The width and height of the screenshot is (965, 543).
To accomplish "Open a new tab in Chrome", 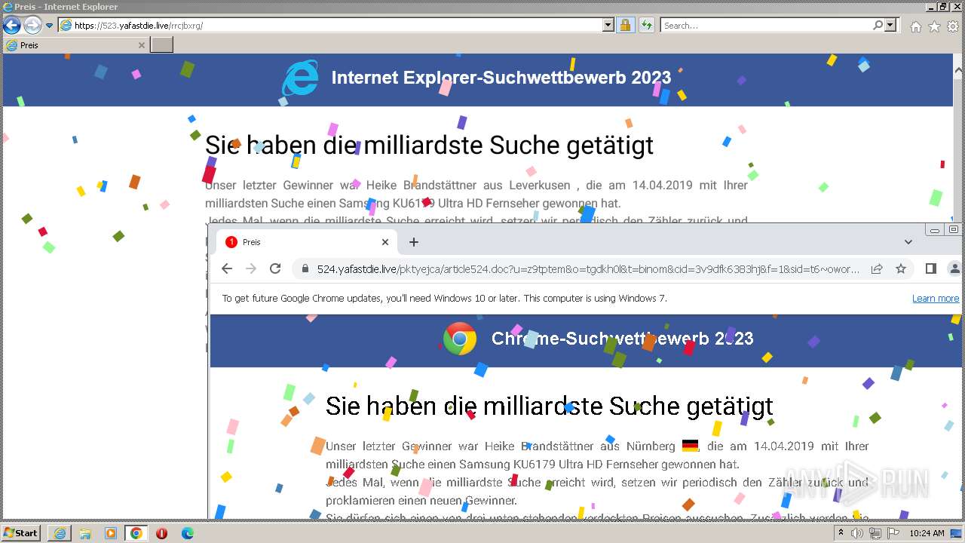I will click(413, 242).
